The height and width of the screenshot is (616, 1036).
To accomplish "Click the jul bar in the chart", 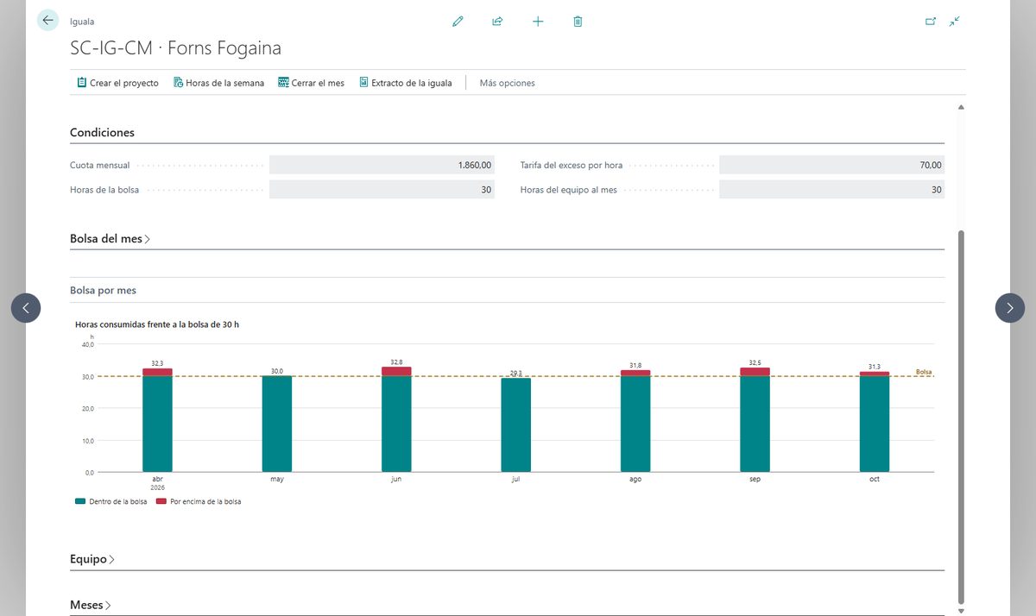I will (516, 425).
